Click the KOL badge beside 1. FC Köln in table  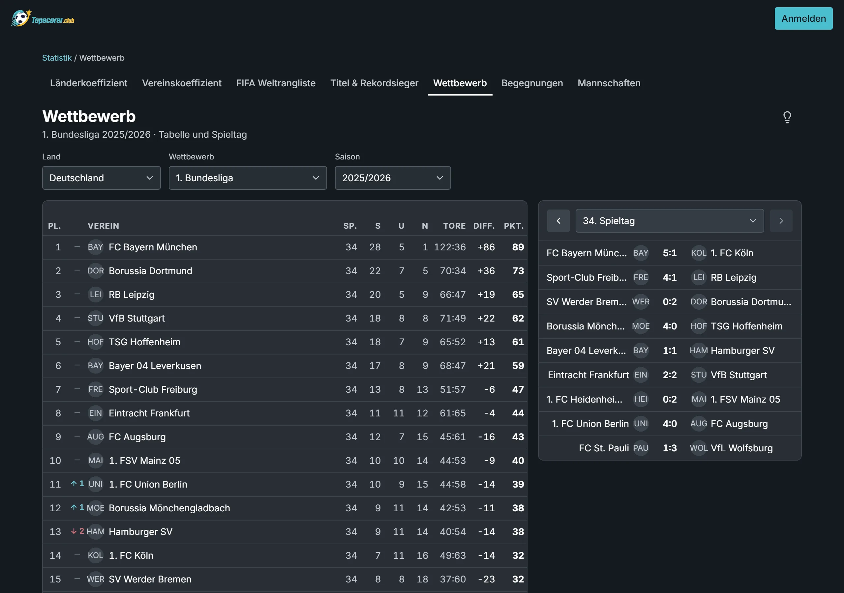click(96, 555)
